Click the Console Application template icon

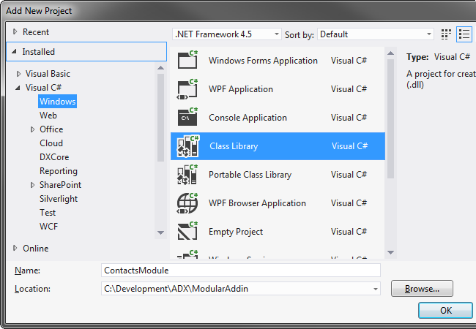point(187,117)
